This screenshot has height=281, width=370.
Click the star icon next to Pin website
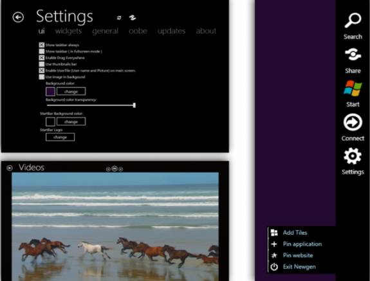click(274, 255)
